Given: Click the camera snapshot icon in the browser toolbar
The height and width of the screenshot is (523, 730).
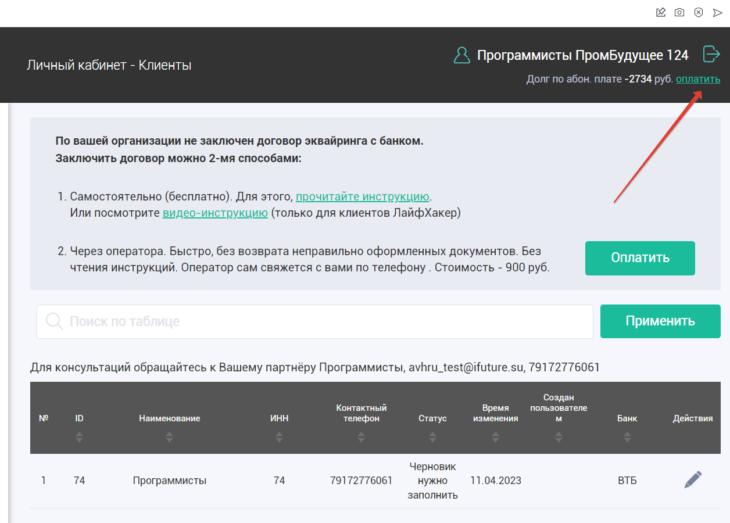Looking at the screenshot, I should click(x=679, y=12).
